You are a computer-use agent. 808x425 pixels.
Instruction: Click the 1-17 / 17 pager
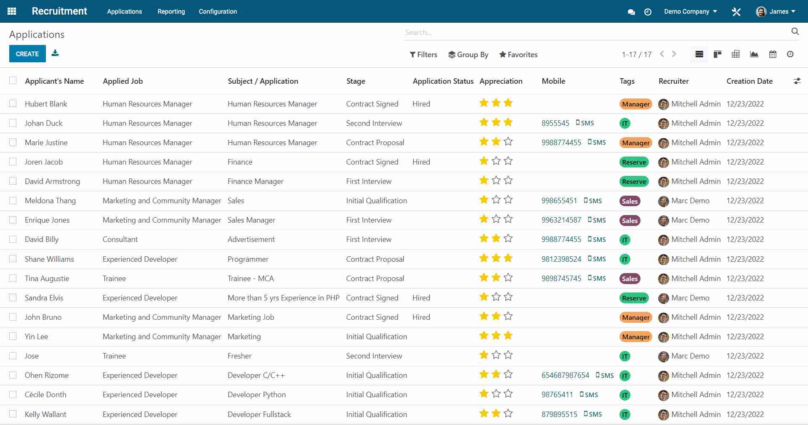636,55
